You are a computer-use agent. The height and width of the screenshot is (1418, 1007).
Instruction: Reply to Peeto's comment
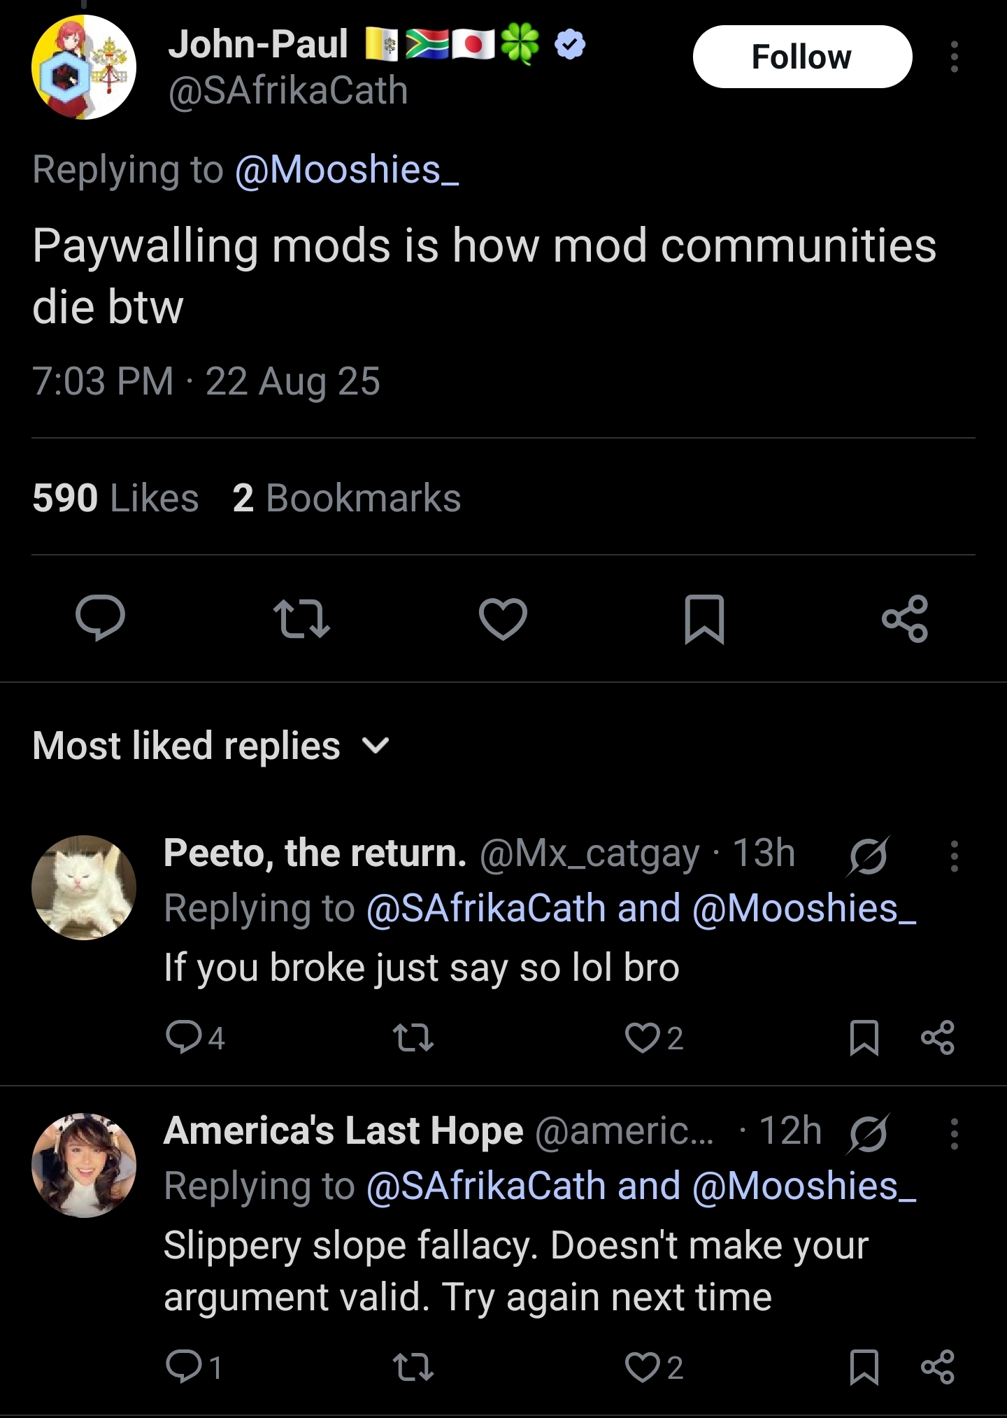pyautogui.click(x=183, y=1037)
